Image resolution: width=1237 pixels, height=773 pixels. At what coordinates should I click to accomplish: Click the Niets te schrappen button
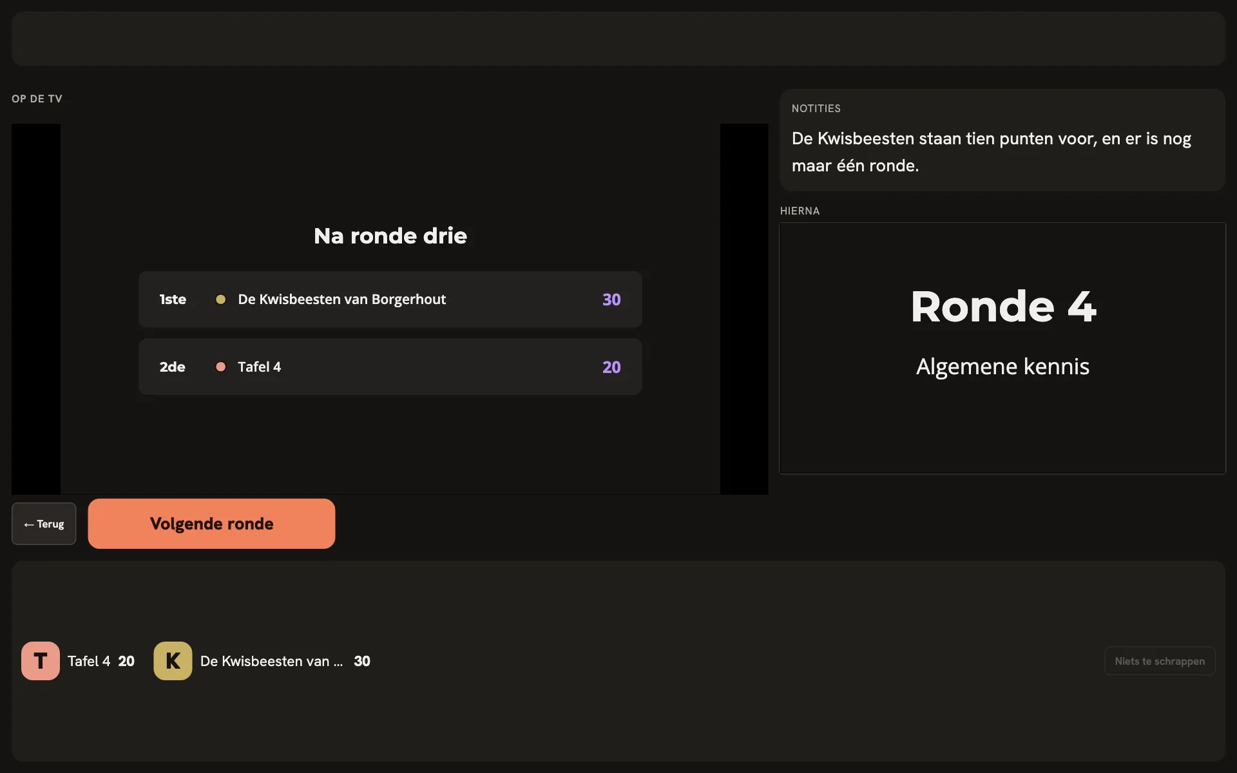click(1160, 661)
